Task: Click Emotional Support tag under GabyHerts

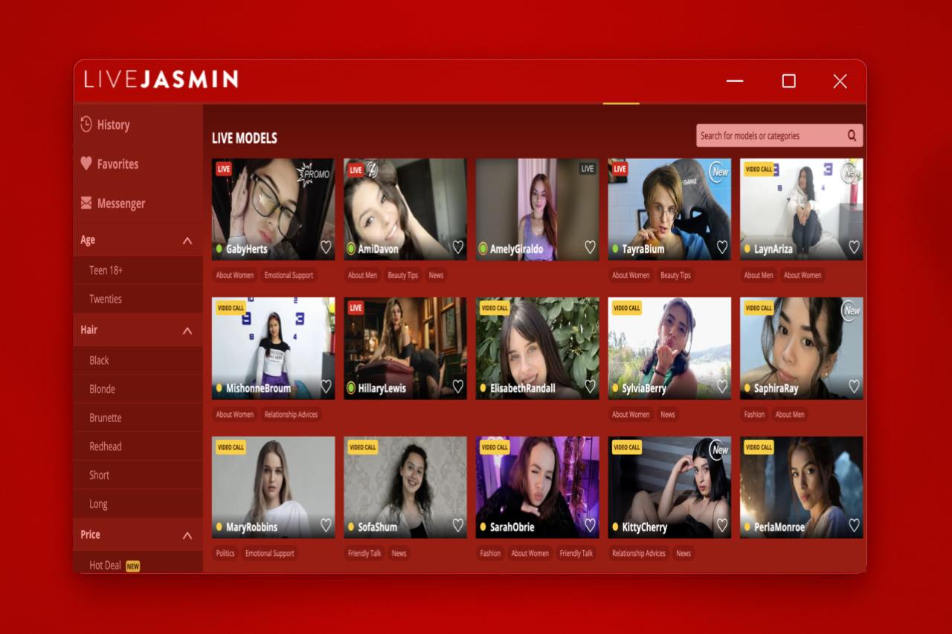Action: (289, 275)
